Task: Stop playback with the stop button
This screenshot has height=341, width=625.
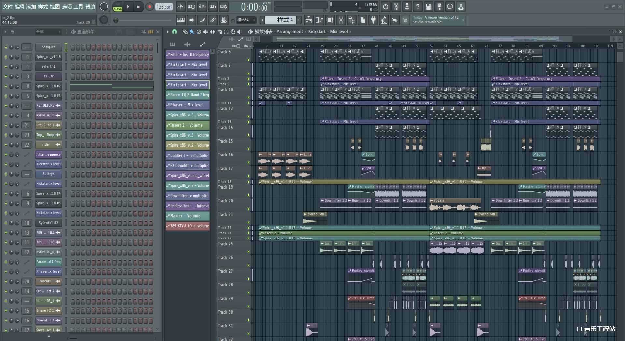Action: coord(138,7)
